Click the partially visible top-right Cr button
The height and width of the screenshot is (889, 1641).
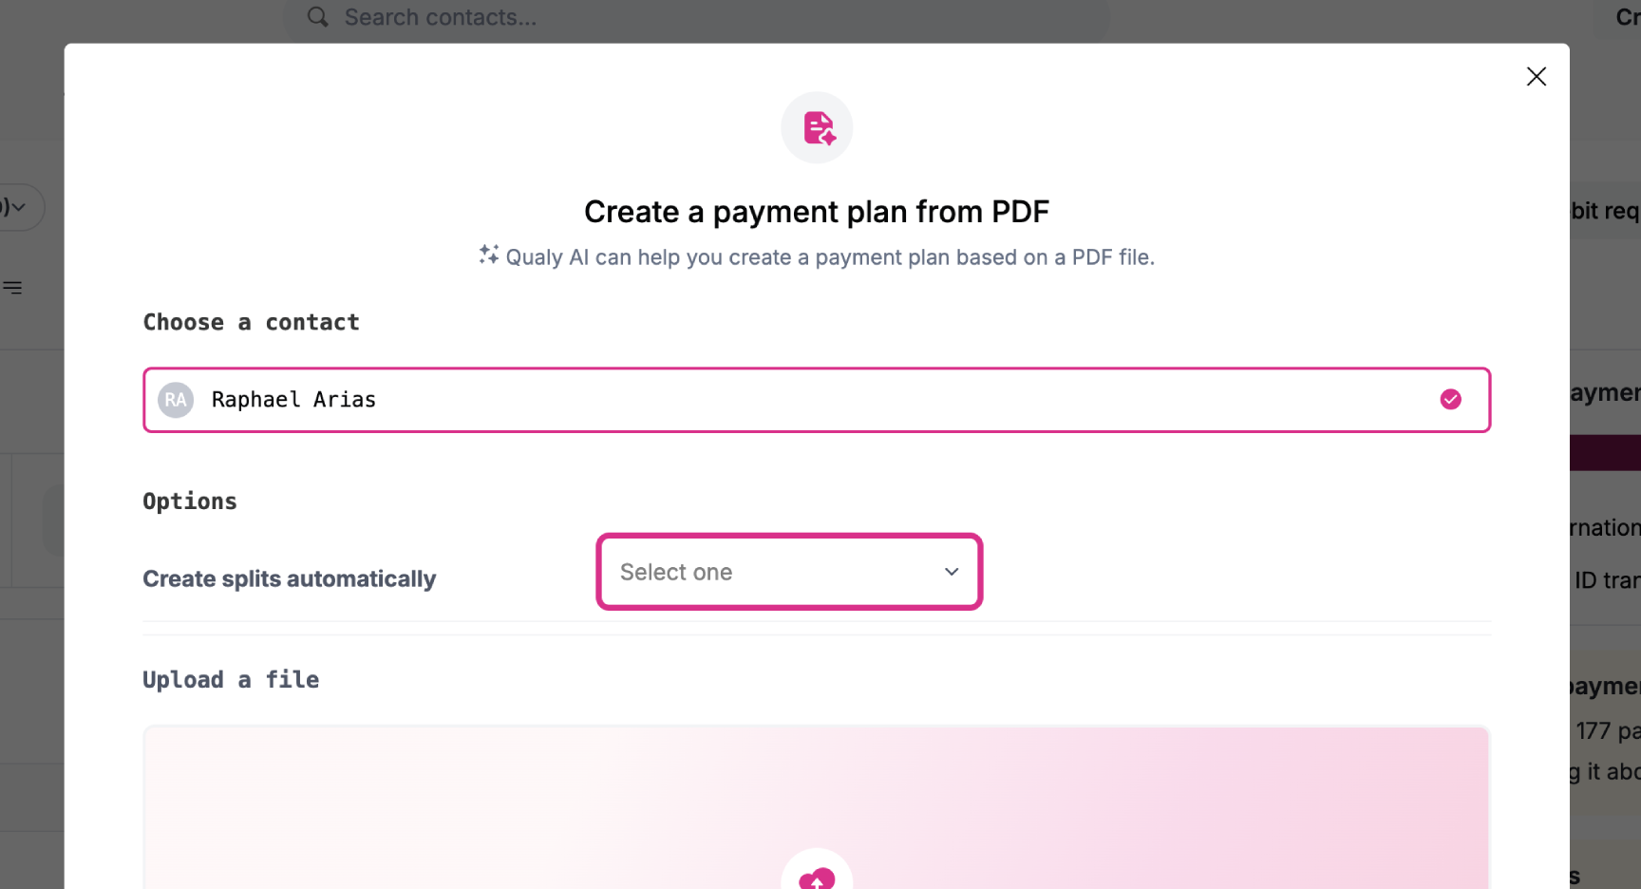coord(1628,17)
